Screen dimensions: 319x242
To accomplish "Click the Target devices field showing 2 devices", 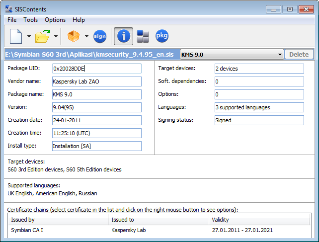I will pyautogui.click(x=259, y=69).
